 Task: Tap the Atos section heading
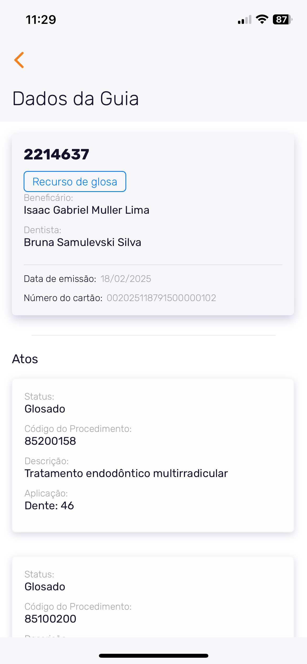pos(25,359)
